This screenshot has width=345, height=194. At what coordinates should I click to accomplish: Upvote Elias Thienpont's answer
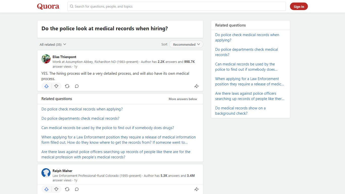click(46, 86)
